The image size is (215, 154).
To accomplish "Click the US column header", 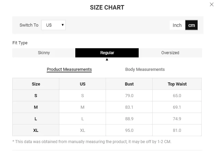I will tap(82, 84).
